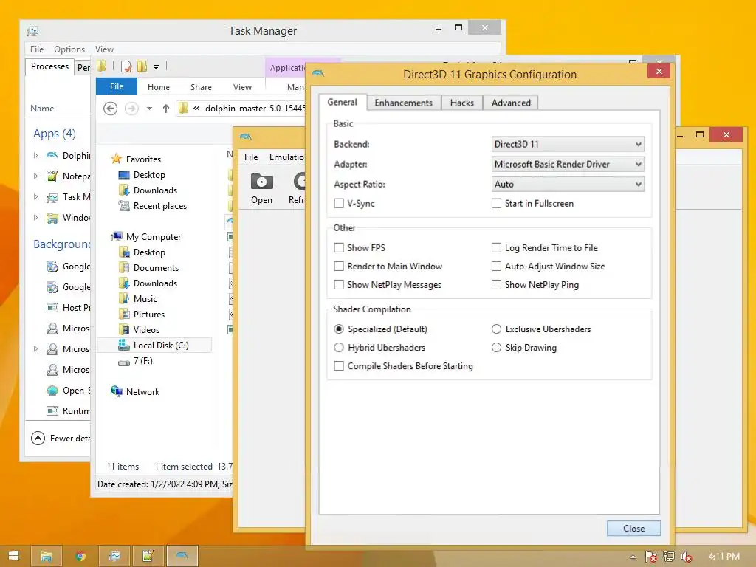756x567 pixels.
Task: Click the Open disc icon in Dolphin toolbar
Action: pos(262,182)
